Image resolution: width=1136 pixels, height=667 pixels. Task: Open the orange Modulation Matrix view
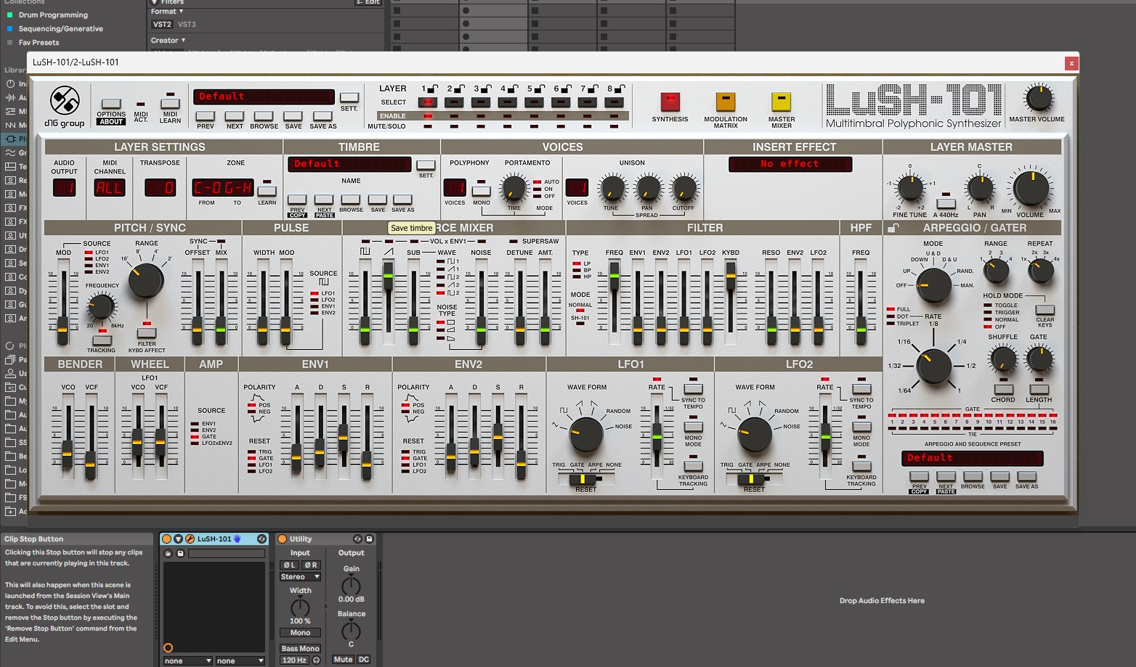(726, 102)
